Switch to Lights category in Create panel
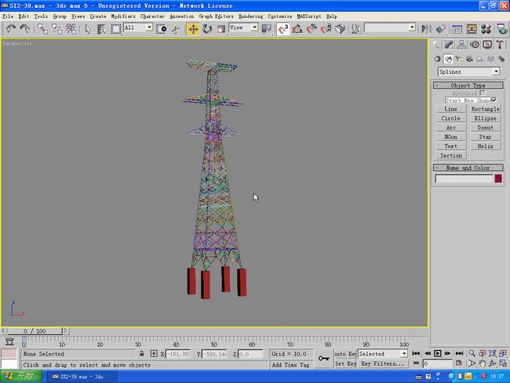The image size is (510, 383). click(x=459, y=59)
